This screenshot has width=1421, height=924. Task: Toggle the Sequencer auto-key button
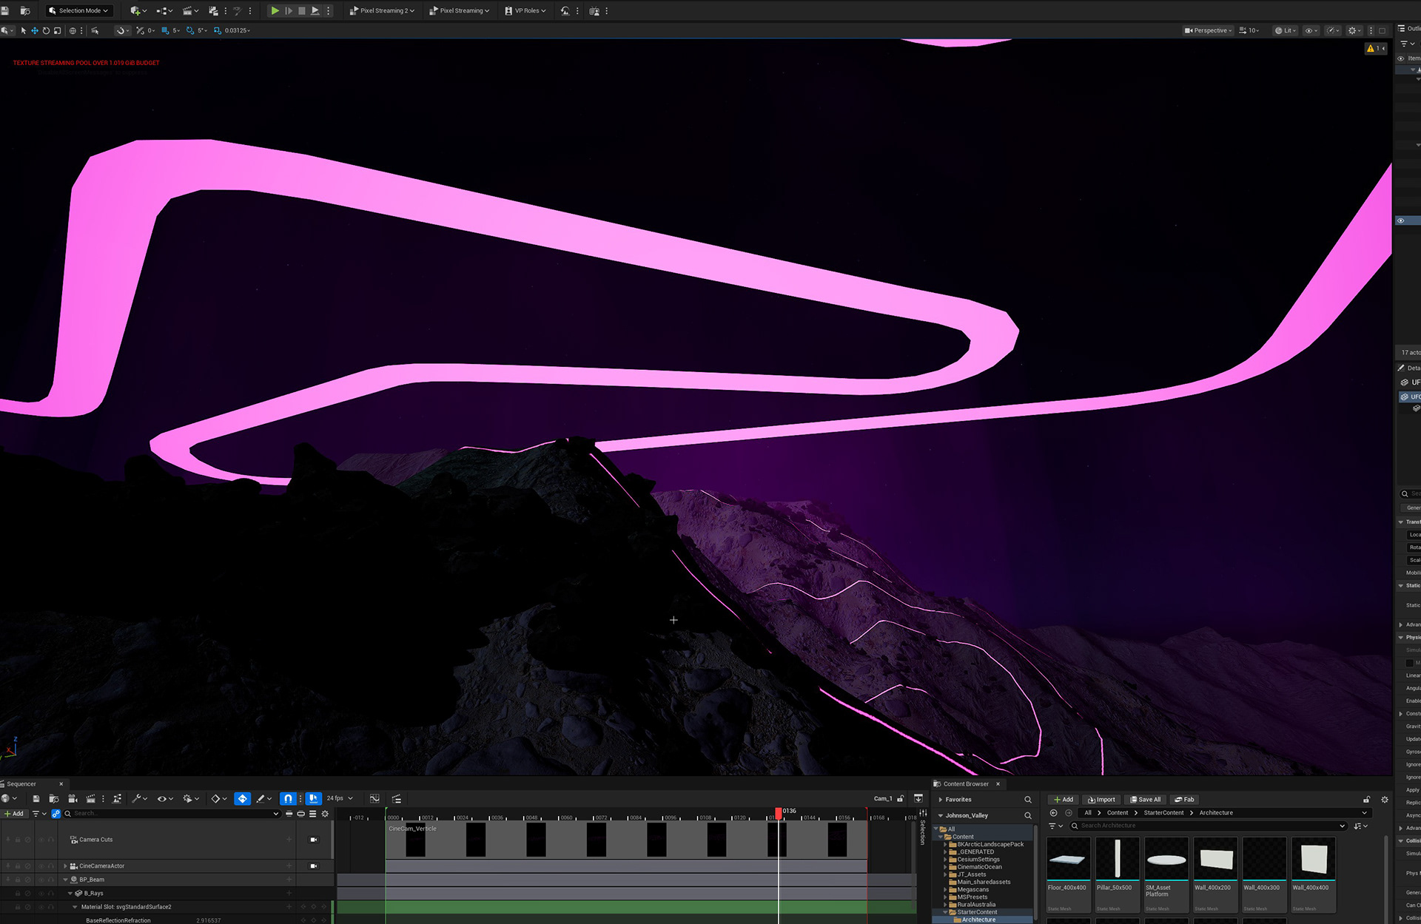tap(242, 799)
